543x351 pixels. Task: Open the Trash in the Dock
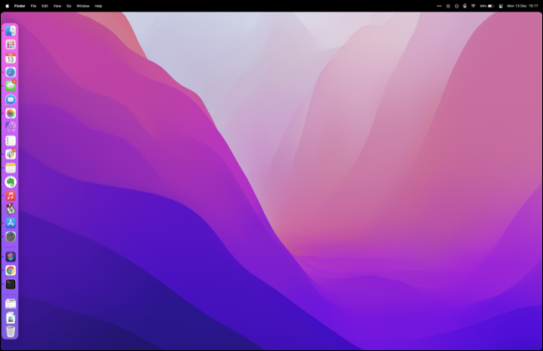[x=11, y=332]
